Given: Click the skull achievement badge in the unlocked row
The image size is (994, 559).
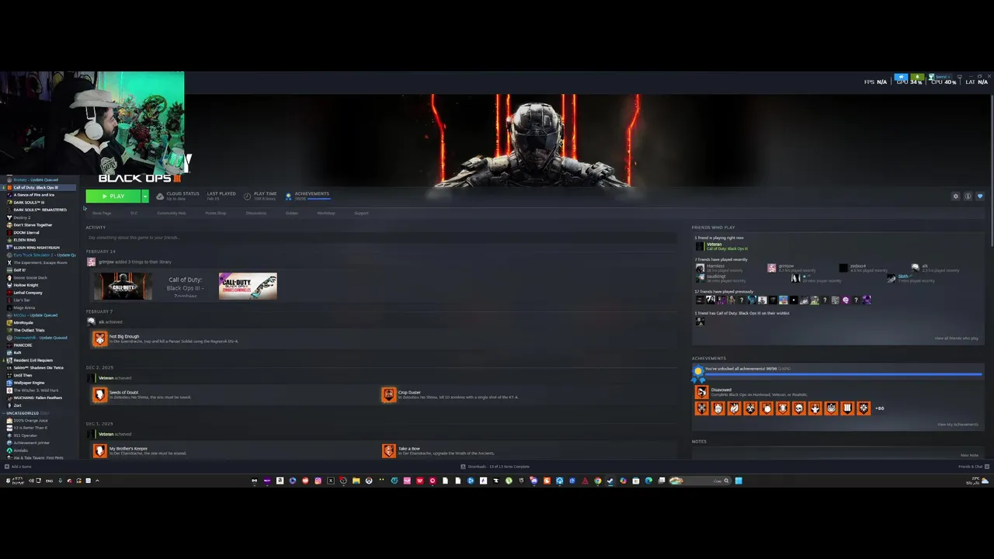Looking at the screenshot, I should pyautogui.click(x=798, y=408).
